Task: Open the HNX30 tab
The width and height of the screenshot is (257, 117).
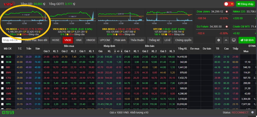Action: tap(91, 40)
